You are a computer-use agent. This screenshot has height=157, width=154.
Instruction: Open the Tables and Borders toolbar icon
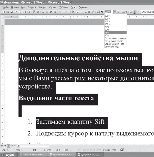pos(77,12)
